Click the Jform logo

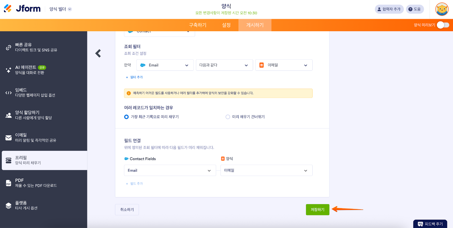coord(22,9)
